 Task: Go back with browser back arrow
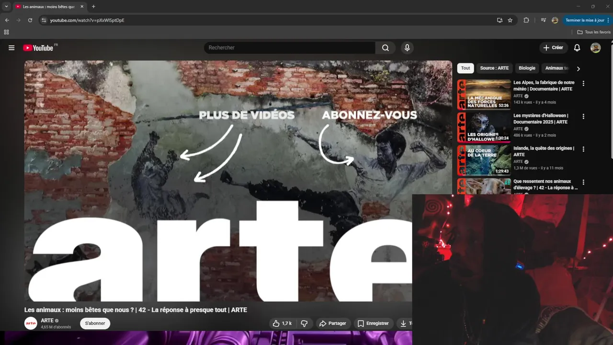(x=7, y=20)
